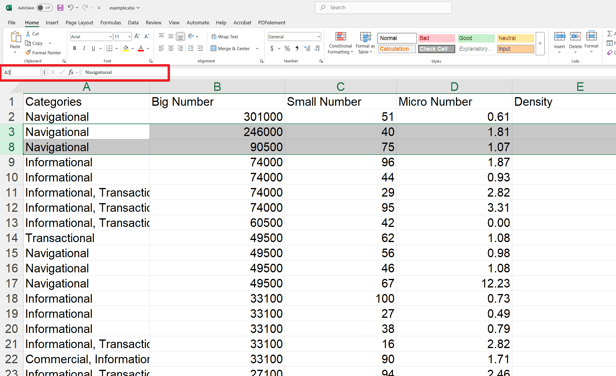The height and width of the screenshot is (376, 616).
Task: Click the Accounting dollar format icon
Action: [272, 48]
